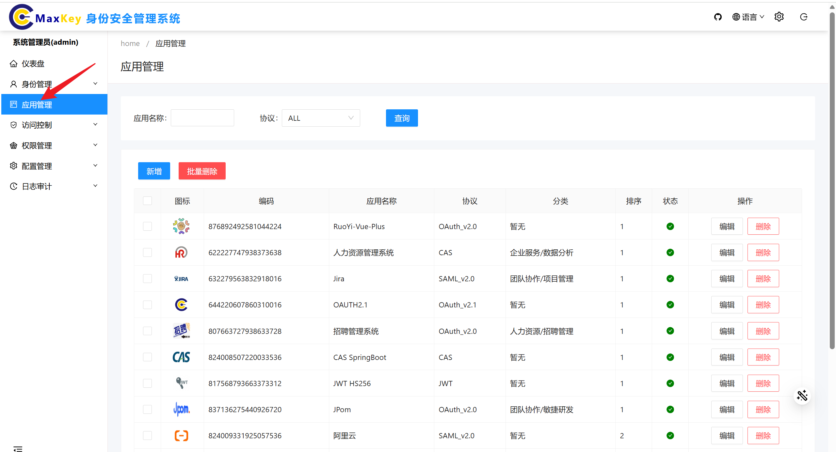The image size is (836, 452).
Task: Check the Jira row checkbox
Action: 147,278
